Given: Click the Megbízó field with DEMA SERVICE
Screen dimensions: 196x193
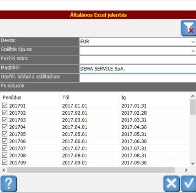Looking at the screenshot, I should (x=138, y=69).
